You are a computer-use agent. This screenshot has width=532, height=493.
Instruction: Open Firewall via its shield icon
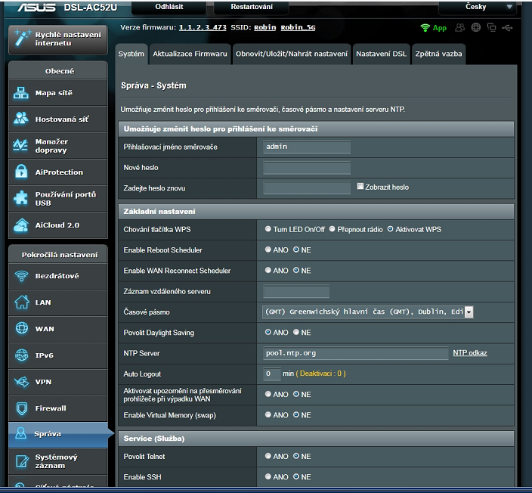[21, 408]
